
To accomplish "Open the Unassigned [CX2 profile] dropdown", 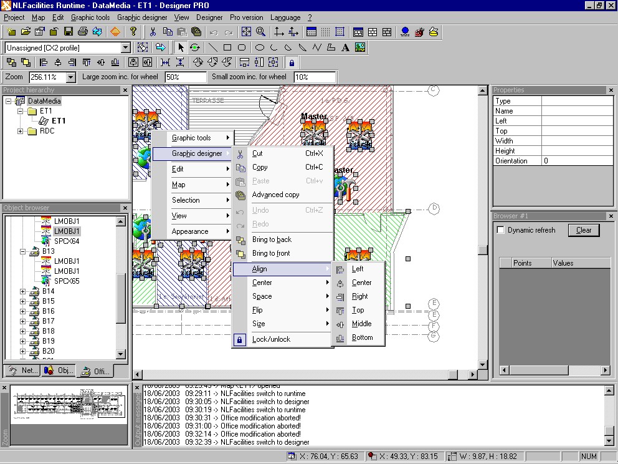I will coord(125,47).
